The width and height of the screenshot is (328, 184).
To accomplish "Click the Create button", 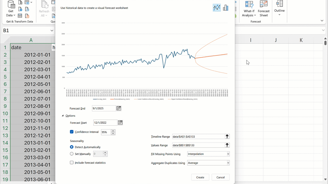I will pyautogui.click(x=200, y=177).
